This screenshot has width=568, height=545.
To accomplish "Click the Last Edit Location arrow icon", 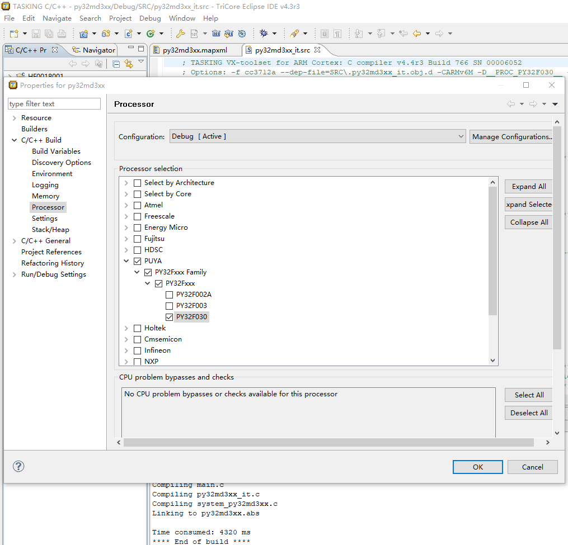I will 403,34.
